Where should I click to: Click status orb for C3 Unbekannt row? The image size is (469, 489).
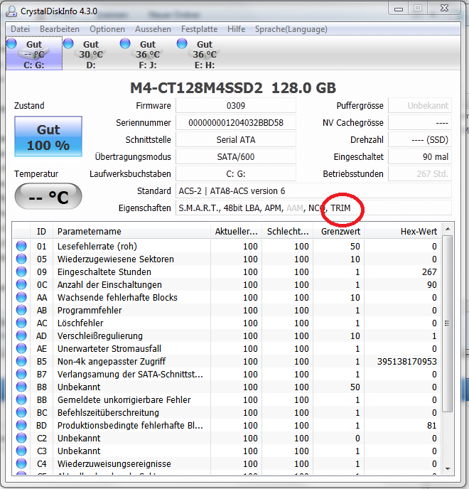21,451
